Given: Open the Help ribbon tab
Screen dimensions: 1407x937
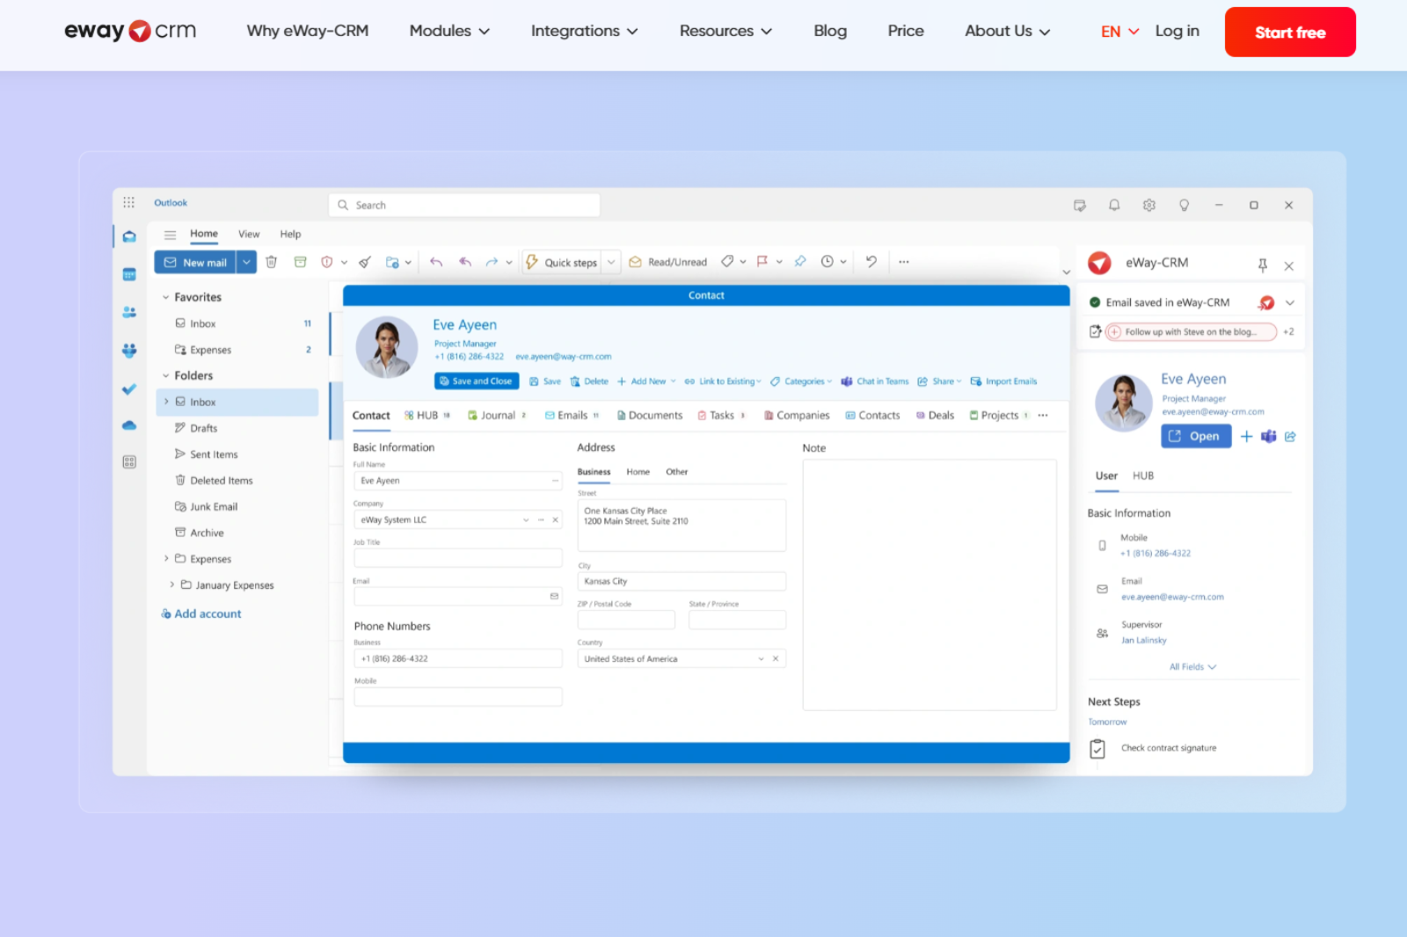Looking at the screenshot, I should click(290, 234).
